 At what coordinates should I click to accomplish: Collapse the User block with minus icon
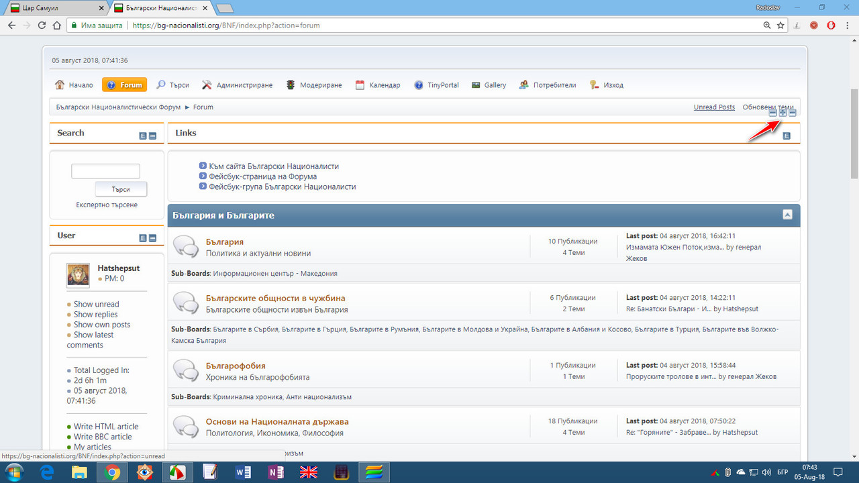(152, 238)
